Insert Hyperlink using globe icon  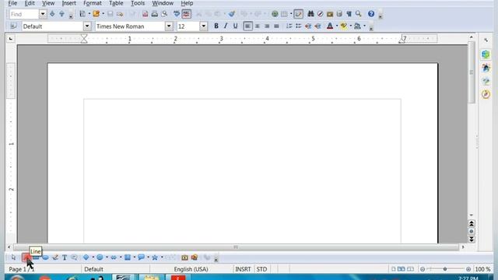[x=275, y=14]
